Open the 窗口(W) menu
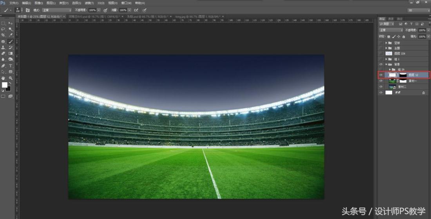This screenshot has height=219, width=431. point(126,3)
